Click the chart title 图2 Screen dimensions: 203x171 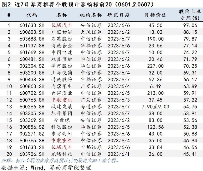(78, 5)
